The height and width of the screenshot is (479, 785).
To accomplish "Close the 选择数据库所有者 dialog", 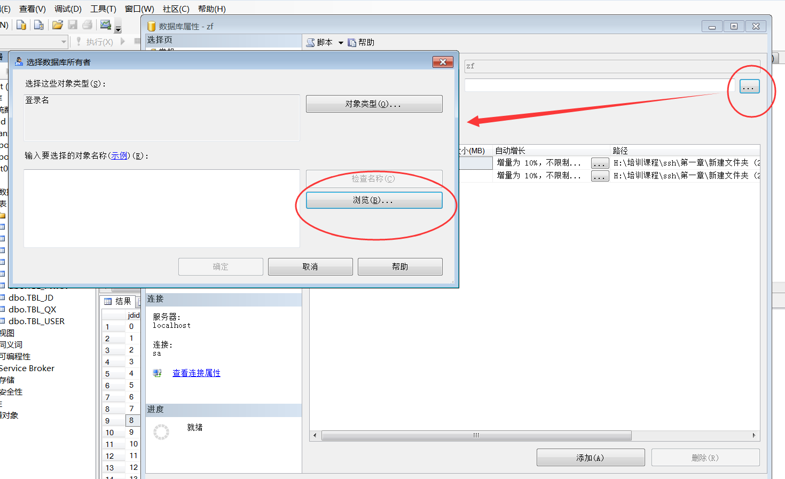I will point(443,62).
